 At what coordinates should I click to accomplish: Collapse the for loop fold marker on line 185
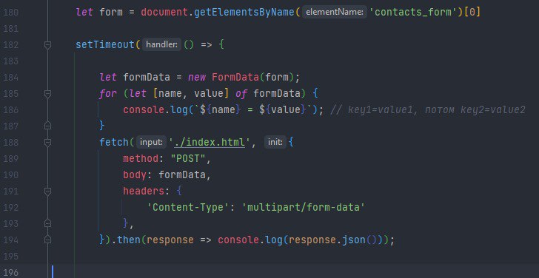click(x=48, y=94)
